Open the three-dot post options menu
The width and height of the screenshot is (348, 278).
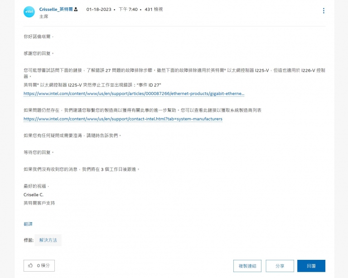pos(324,11)
